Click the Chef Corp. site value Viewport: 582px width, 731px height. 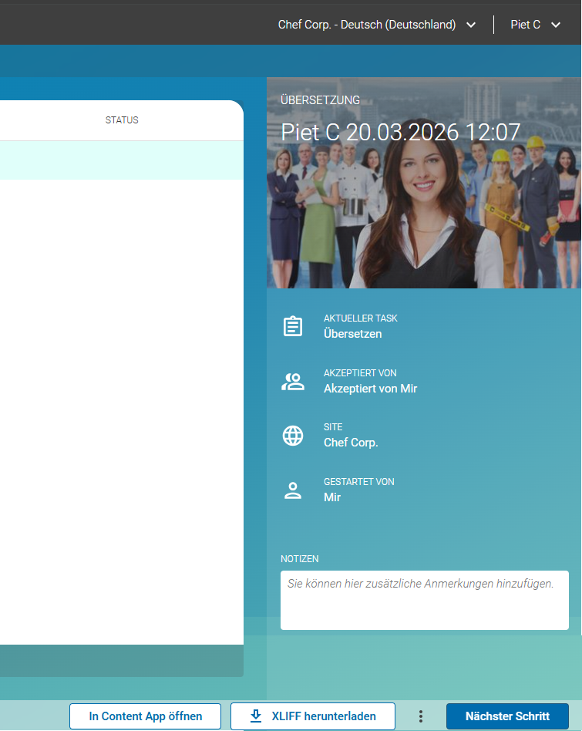(351, 443)
